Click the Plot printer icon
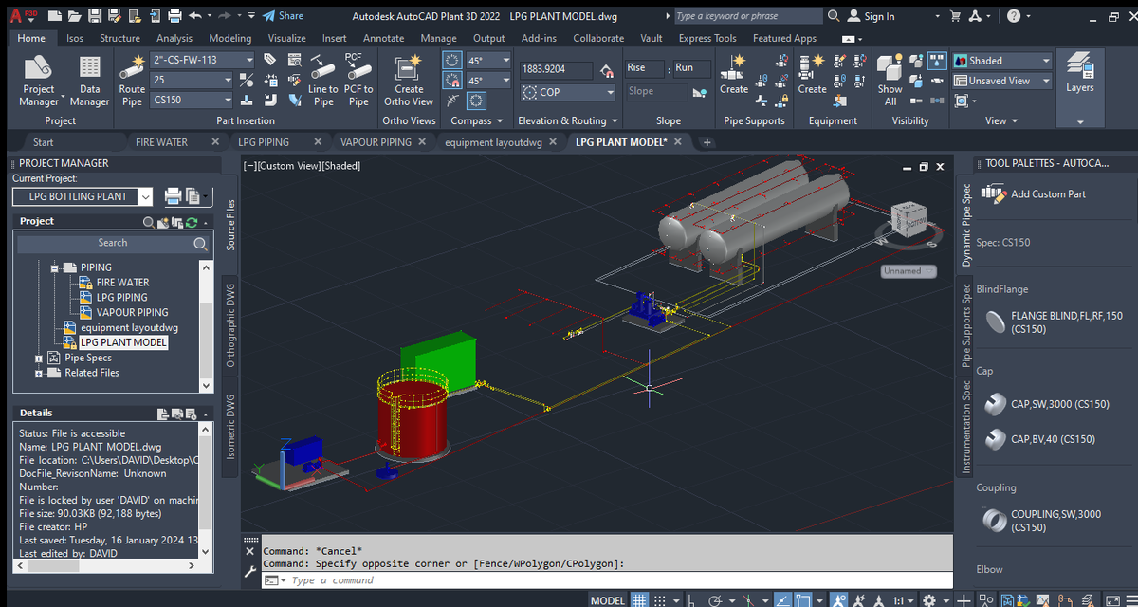 pos(174,16)
